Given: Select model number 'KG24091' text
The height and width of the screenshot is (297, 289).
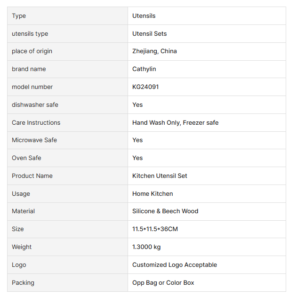Looking at the screenshot, I should click(x=145, y=87).
